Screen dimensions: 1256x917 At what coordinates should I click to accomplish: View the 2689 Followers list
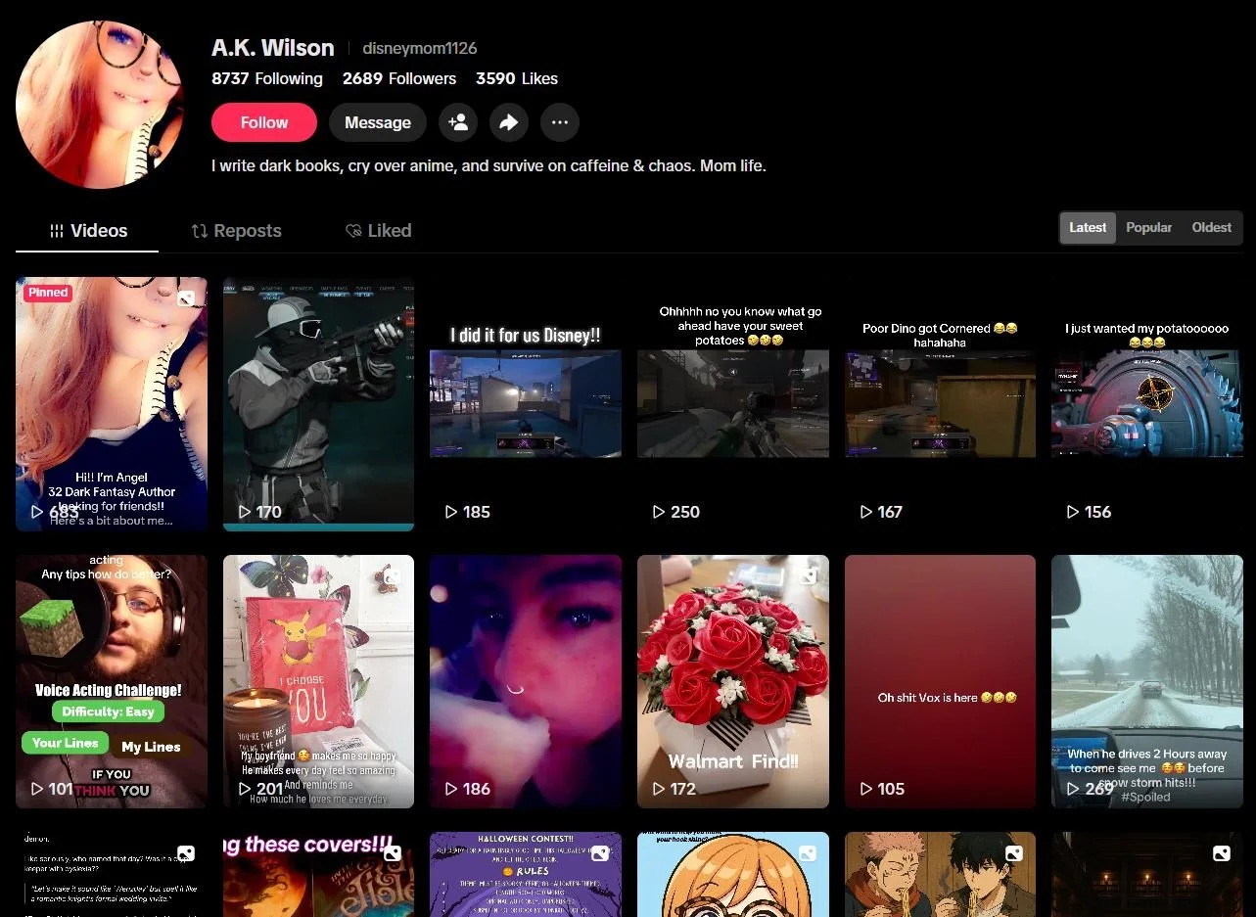point(399,79)
